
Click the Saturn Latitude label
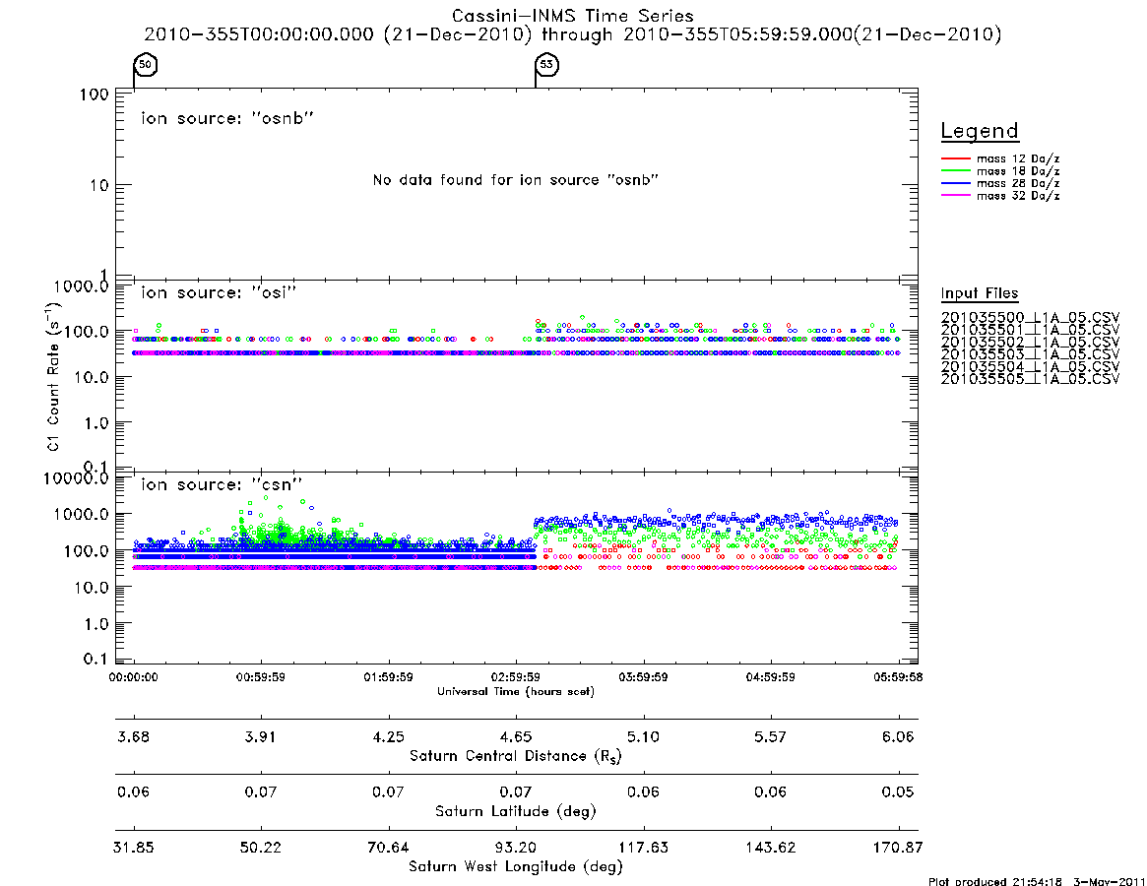click(x=516, y=811)
